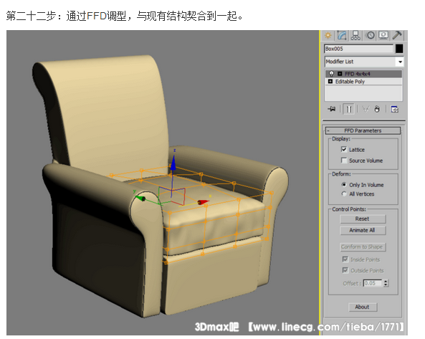Open the Motion panel tab
This screenshot has height=339, width=425.
pyautogui.click(x=371, y=36)
